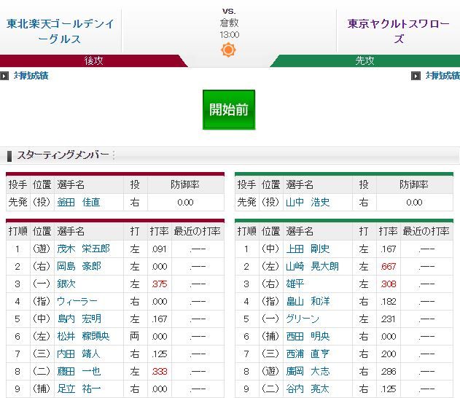Open batter 松井 稼頭央 profile
The image size is (460, 398).
click(x=83, y=336)
